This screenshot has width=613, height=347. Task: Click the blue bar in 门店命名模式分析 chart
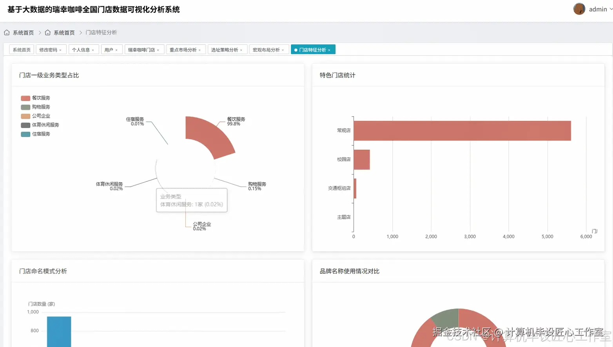[x=59, y=332]
